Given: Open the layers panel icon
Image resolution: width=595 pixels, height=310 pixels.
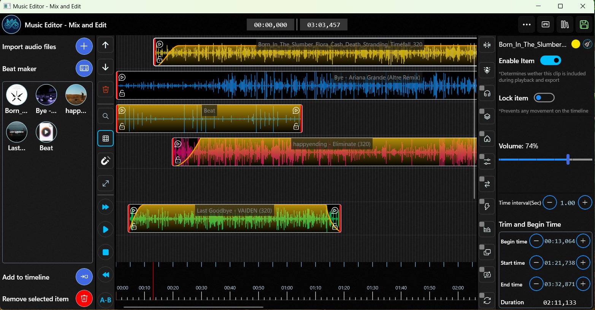Looking at the screenshot, I should pyautogui.click(x=487, y=116).
